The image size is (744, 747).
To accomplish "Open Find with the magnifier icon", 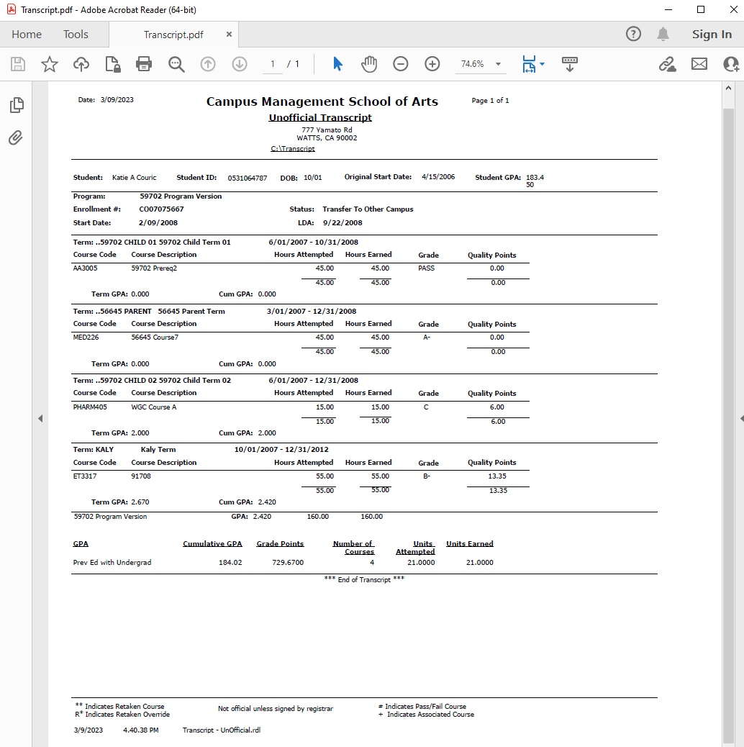I will [176, 64].
